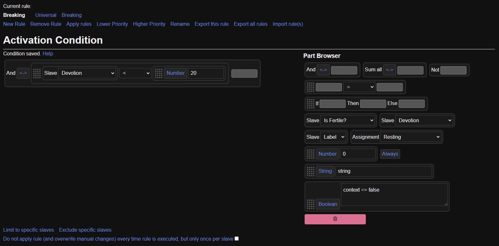499x246 pixels.
Task: Click drag handle of String part
Action: [x=310, y=171]
